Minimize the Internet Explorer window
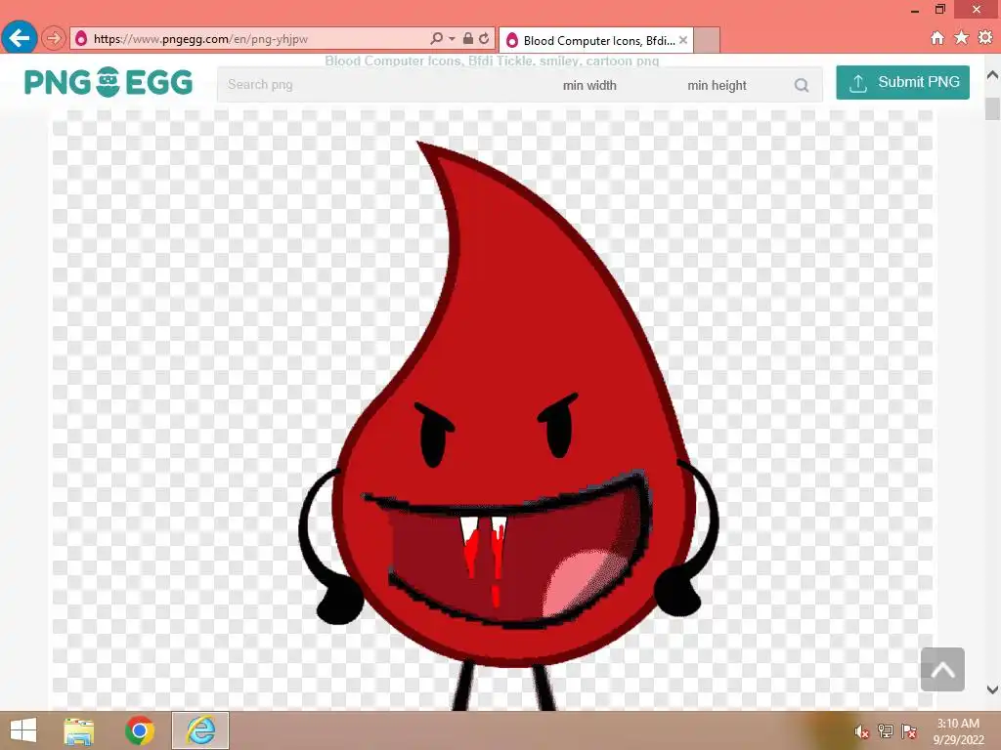1001x750 pixels. pyautogui.click(x=915, y=10)
